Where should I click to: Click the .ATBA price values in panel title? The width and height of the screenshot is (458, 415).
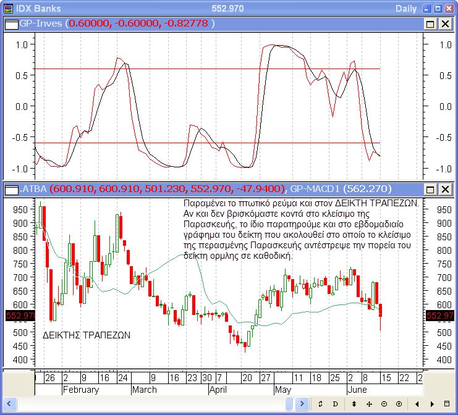167,189
